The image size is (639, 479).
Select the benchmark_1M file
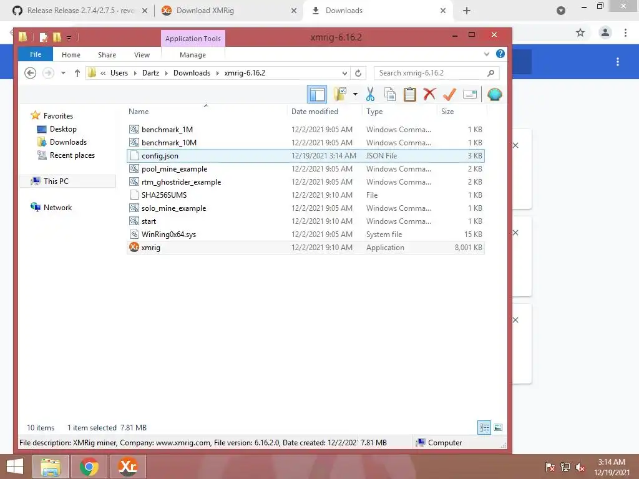tap(306, 130)
